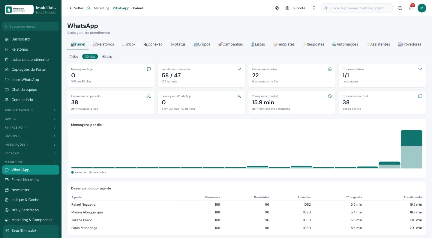Open Comunidade in sidebar

click(x=31, y=100)
